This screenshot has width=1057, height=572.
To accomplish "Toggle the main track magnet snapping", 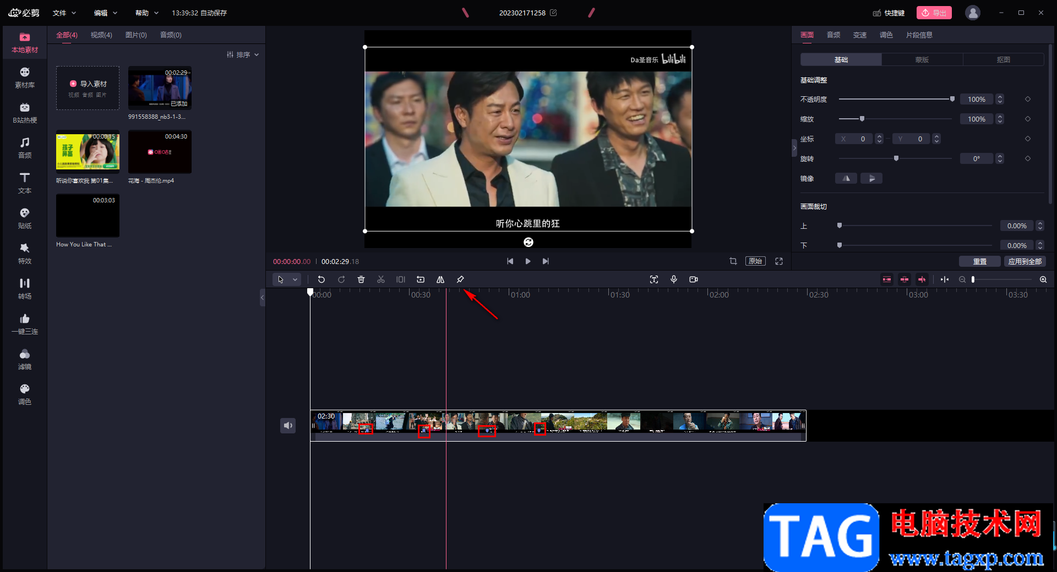I will click(887, 279).
